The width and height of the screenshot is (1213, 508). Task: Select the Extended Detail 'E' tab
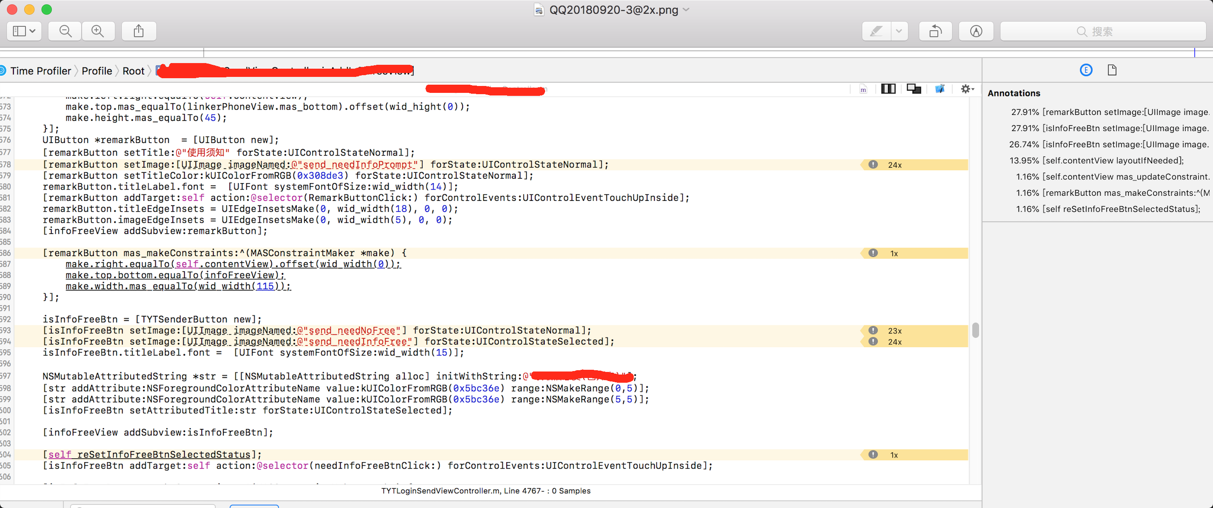click(x=1086, y=70)
